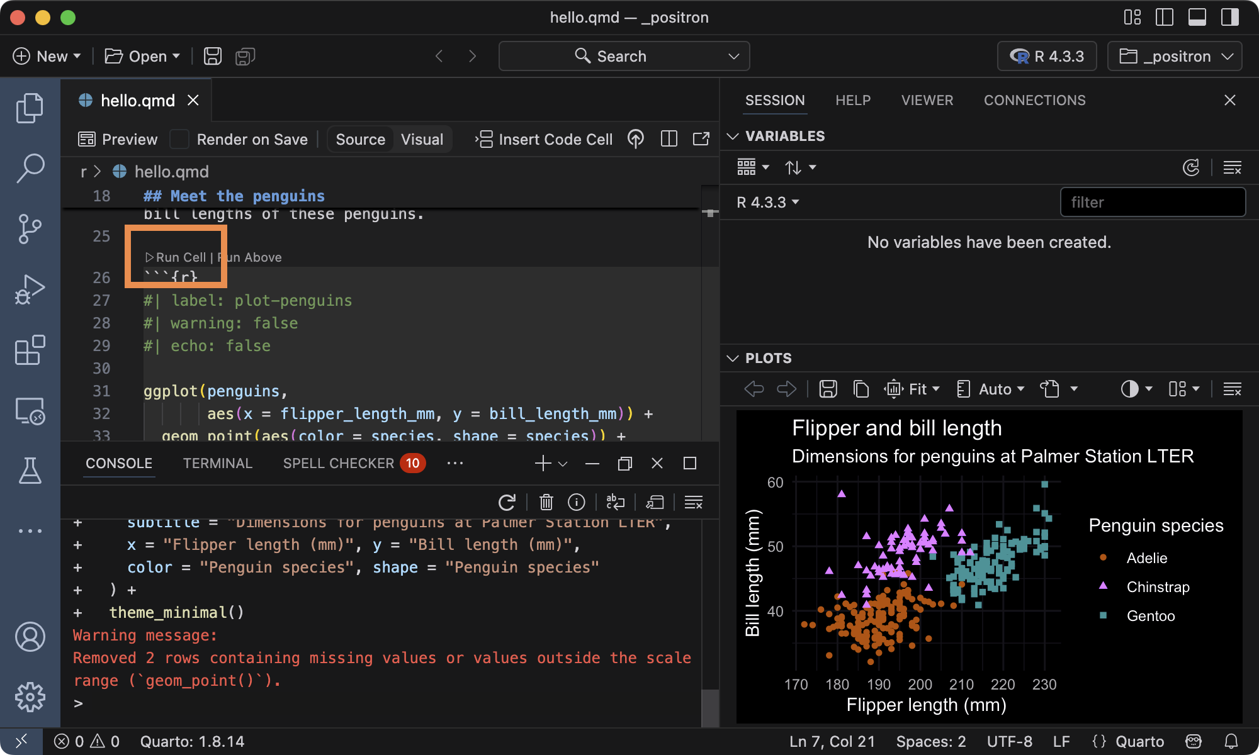1259x755 pixels.
Task: Open the Extensions view
Action: point(30,350)
